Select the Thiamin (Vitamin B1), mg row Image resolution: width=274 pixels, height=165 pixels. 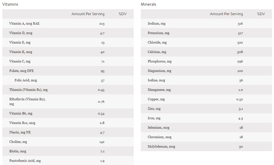[x=28, y=90]
